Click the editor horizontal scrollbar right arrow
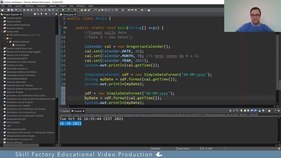 click(274, 106)
